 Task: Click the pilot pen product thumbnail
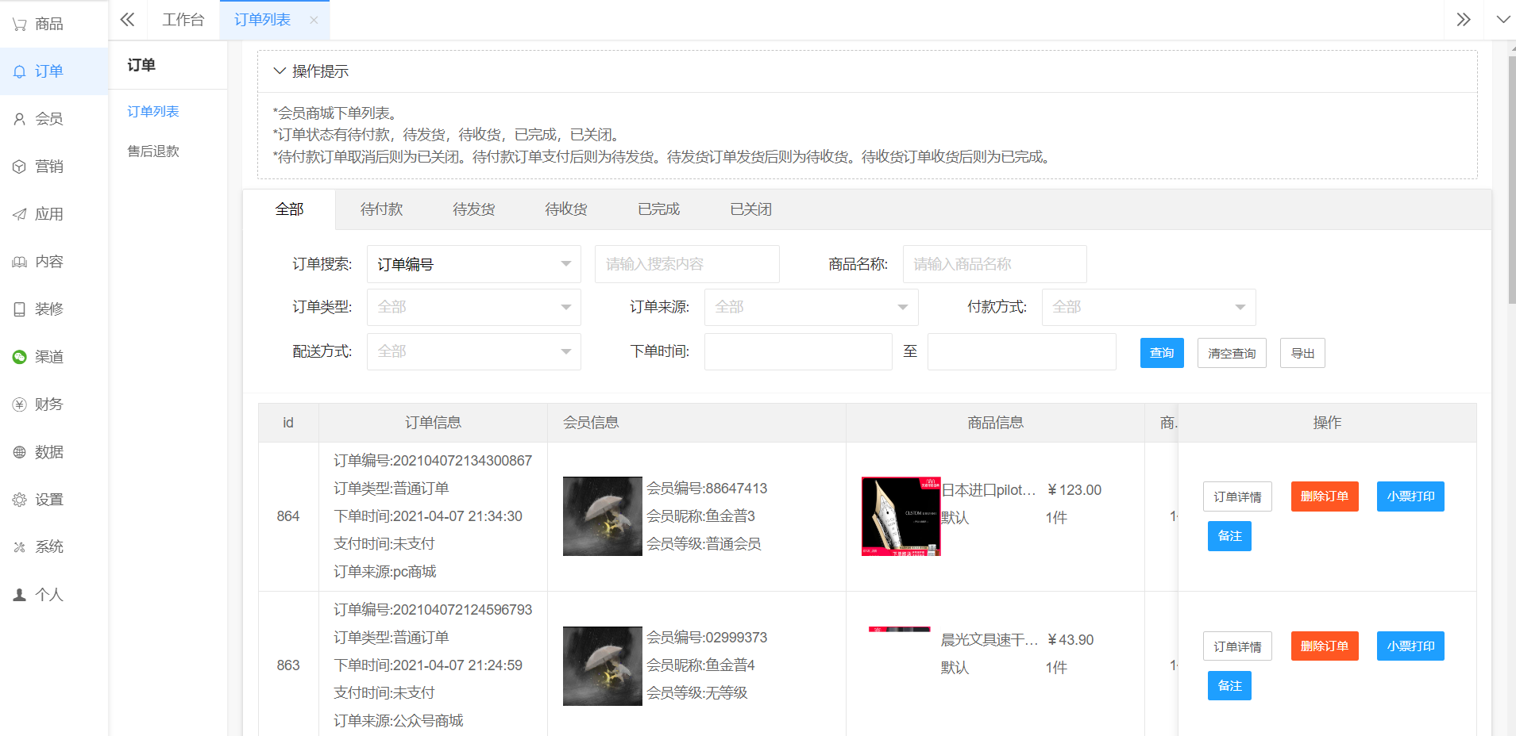(901, 516)
